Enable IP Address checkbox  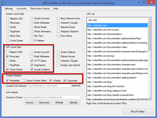point(32,40)
